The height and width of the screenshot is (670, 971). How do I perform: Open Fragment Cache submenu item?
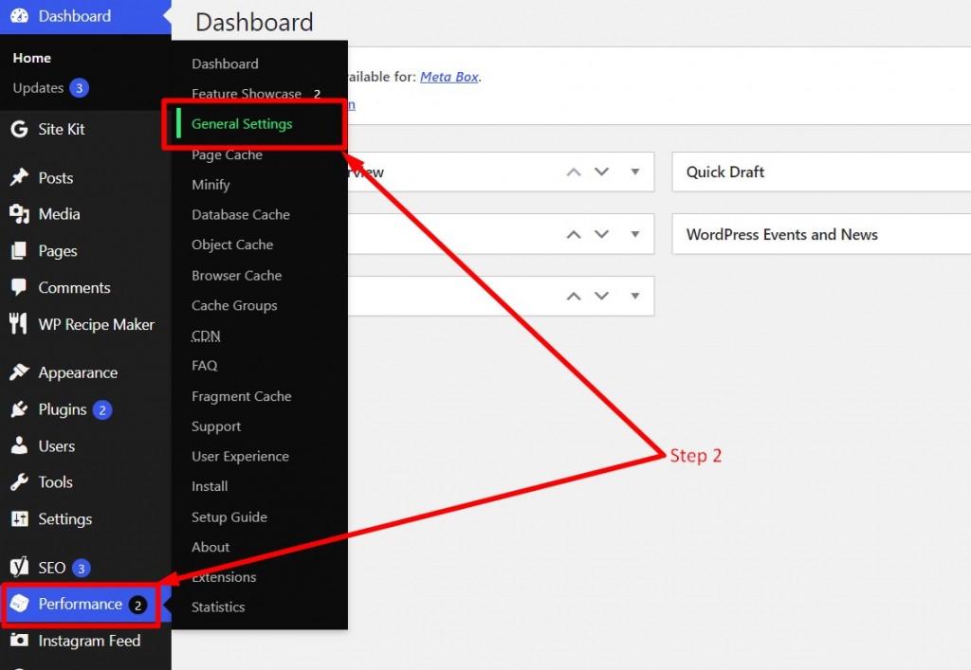tap(242, 396)
